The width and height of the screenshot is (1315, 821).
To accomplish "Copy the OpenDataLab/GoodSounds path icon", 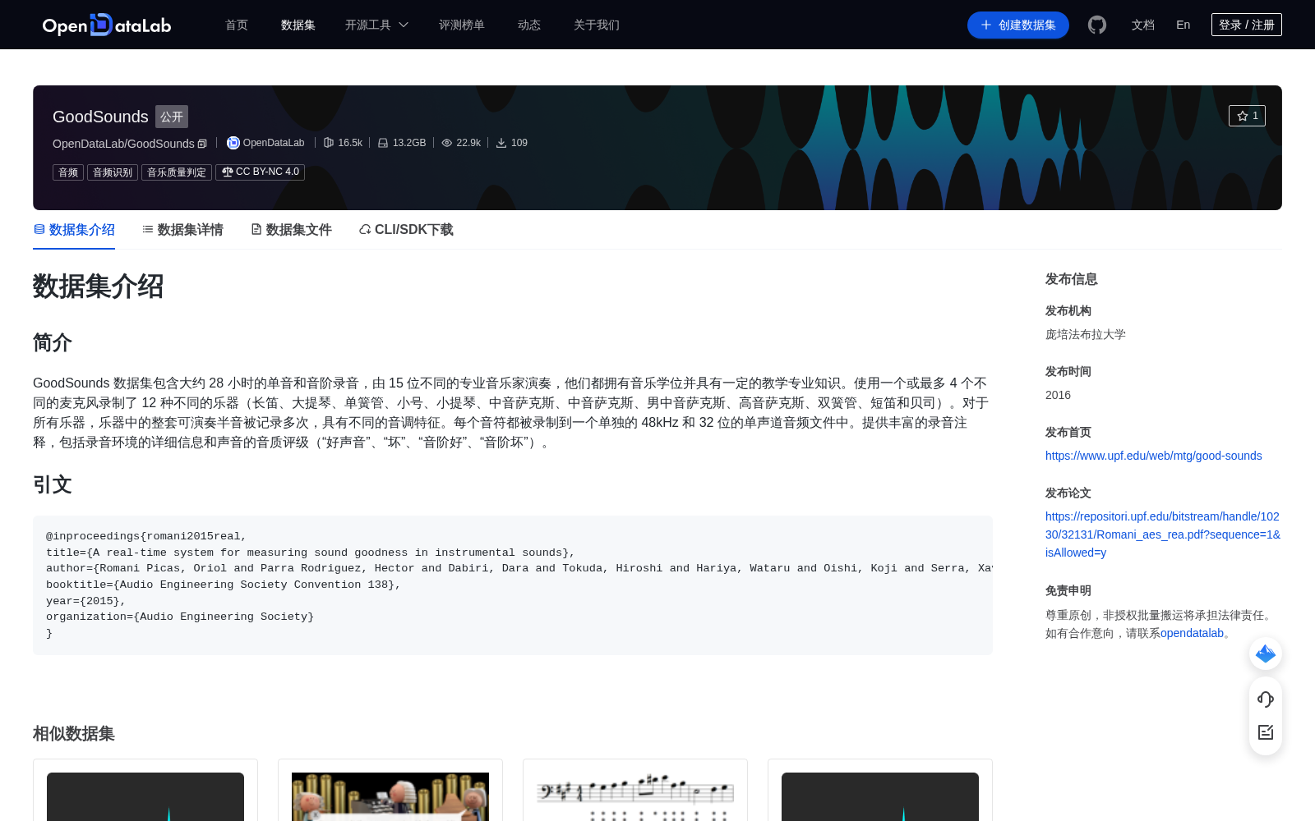I will (x=202, y=144).
